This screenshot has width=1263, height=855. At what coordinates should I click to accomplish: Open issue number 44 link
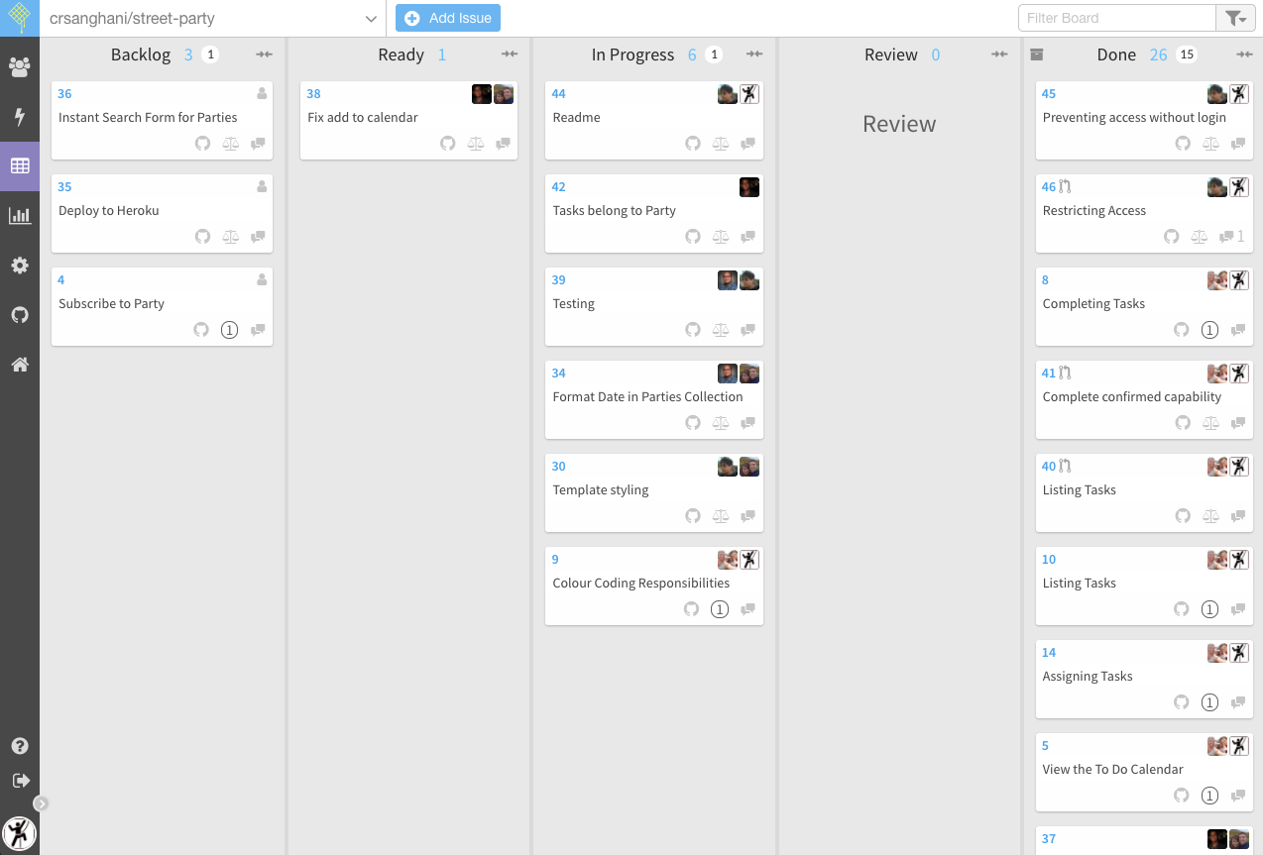point(559,94)
